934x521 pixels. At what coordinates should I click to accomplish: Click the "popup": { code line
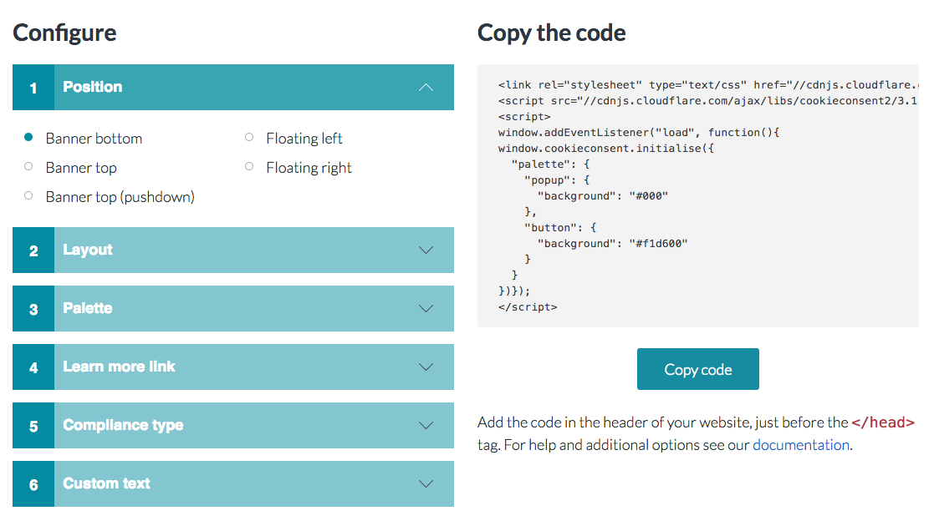coord(557,180)
